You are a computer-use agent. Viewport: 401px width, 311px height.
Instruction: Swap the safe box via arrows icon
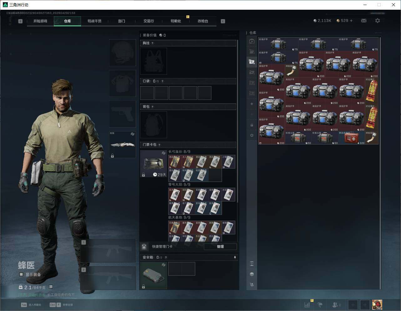click(164, 265)
